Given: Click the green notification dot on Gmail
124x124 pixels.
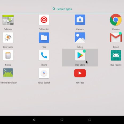Looking at the screenshot, I should click(120, 33).
